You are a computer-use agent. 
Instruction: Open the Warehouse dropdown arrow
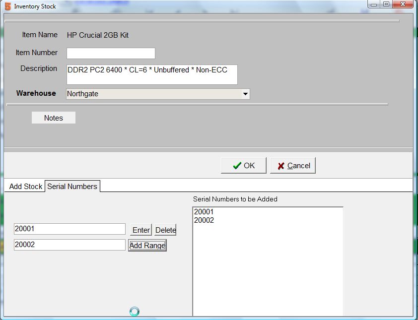point(245,94)
